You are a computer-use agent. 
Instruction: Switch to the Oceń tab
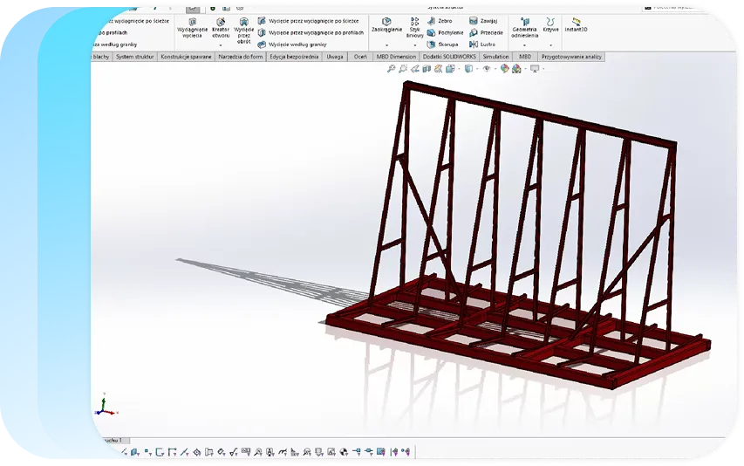click(360, 57)
